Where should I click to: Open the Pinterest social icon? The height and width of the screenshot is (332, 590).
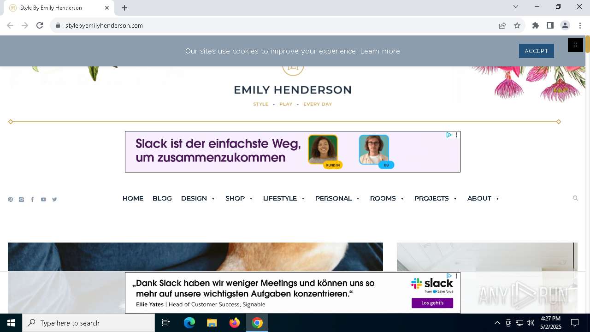click(10, 200)
